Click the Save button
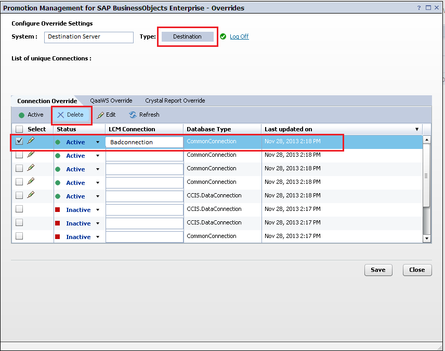 tap(378, 270)
